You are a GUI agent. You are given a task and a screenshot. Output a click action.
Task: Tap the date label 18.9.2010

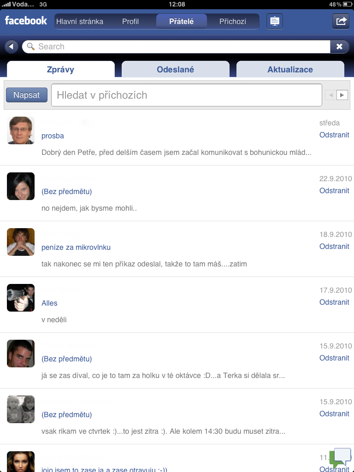336,234
